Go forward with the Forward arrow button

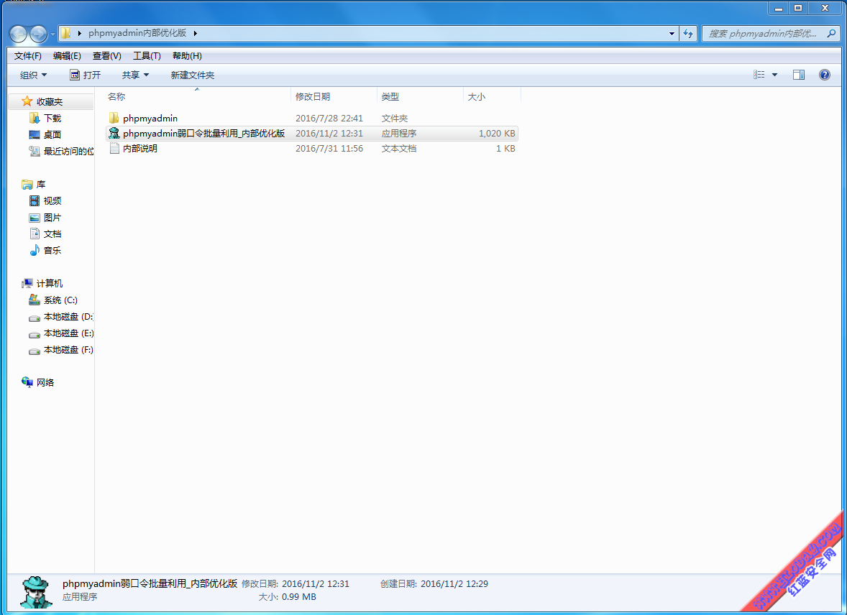coord(38,34)
